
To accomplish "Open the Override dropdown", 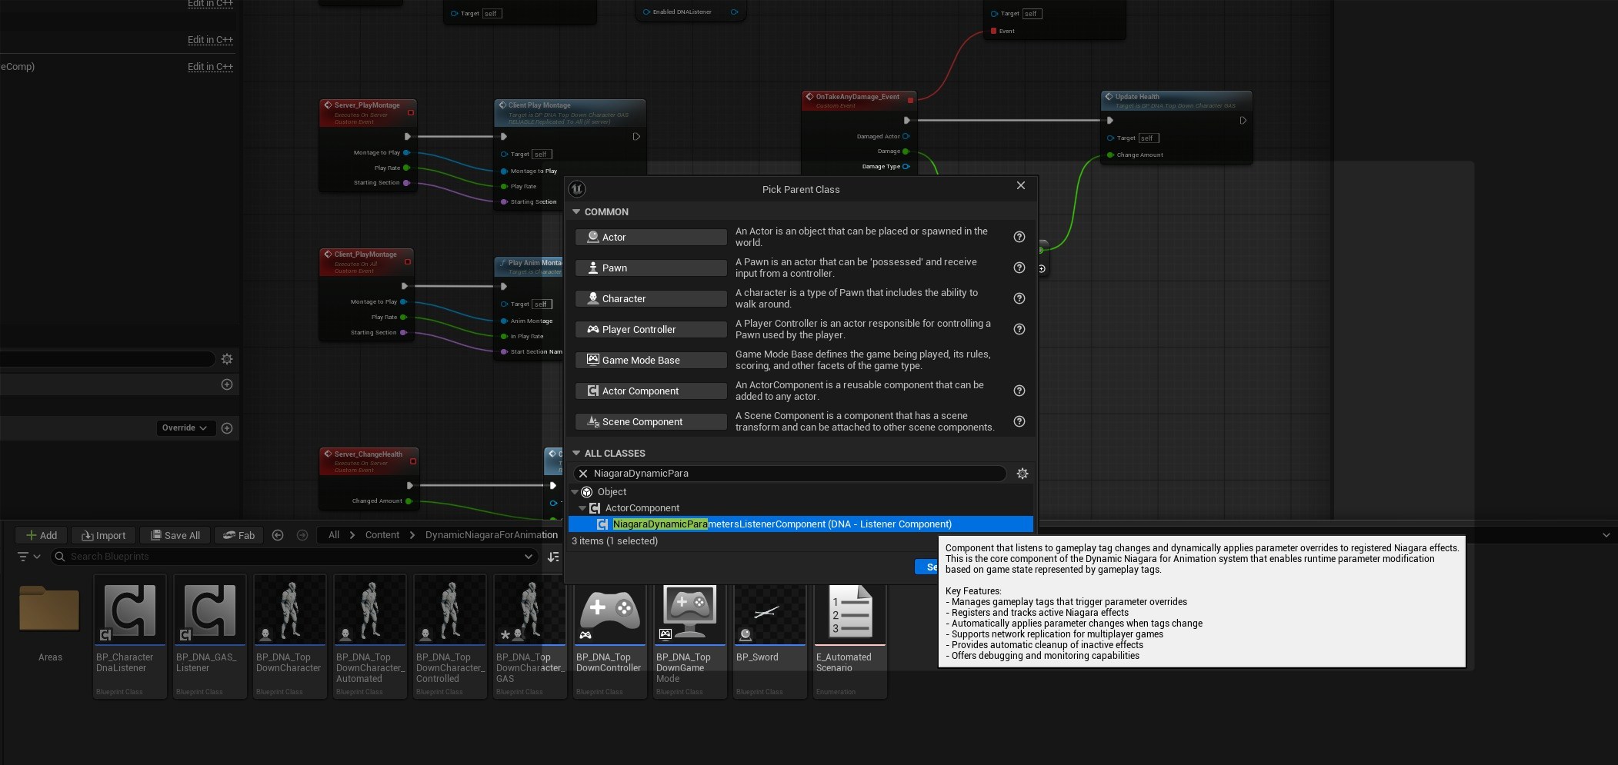I will 185,427.
